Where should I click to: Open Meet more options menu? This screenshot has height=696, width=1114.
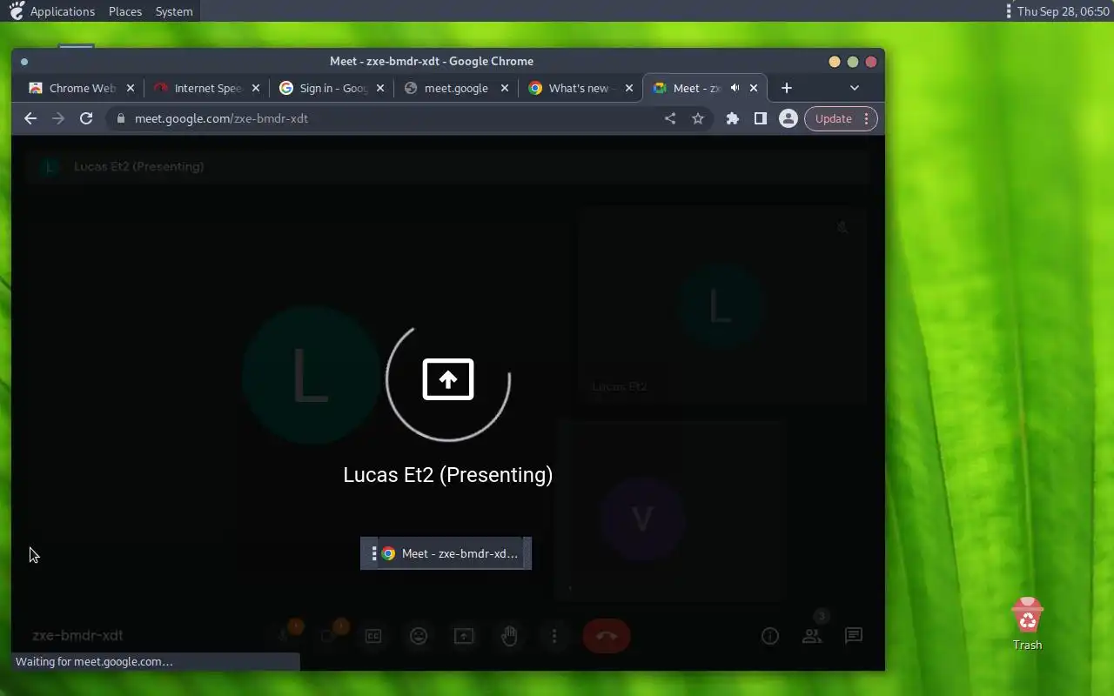click(554, 636)
